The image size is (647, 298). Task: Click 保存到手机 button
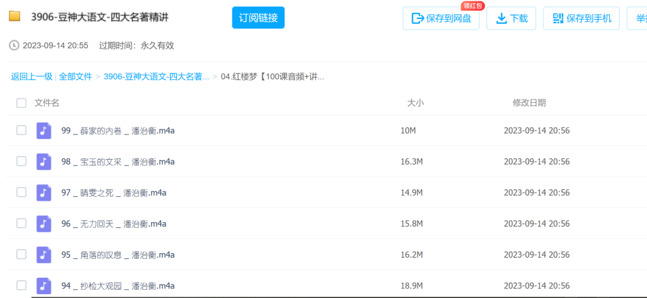[581, 18]
